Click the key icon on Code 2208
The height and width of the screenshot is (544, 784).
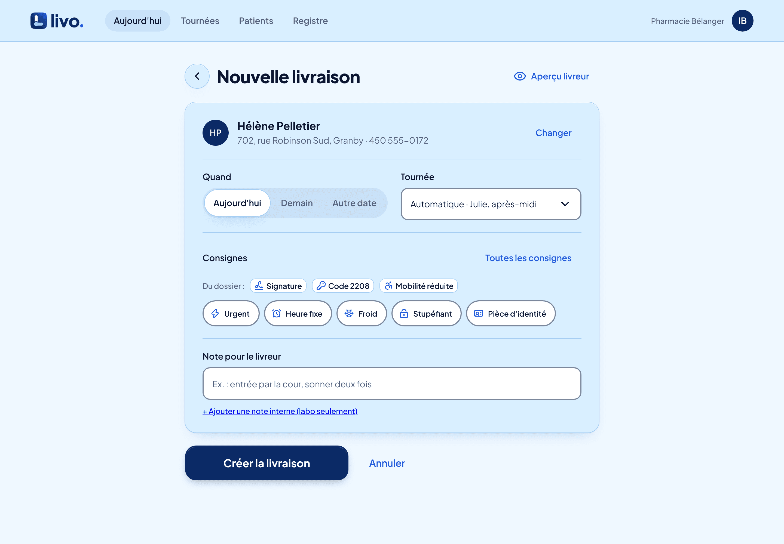321,286
